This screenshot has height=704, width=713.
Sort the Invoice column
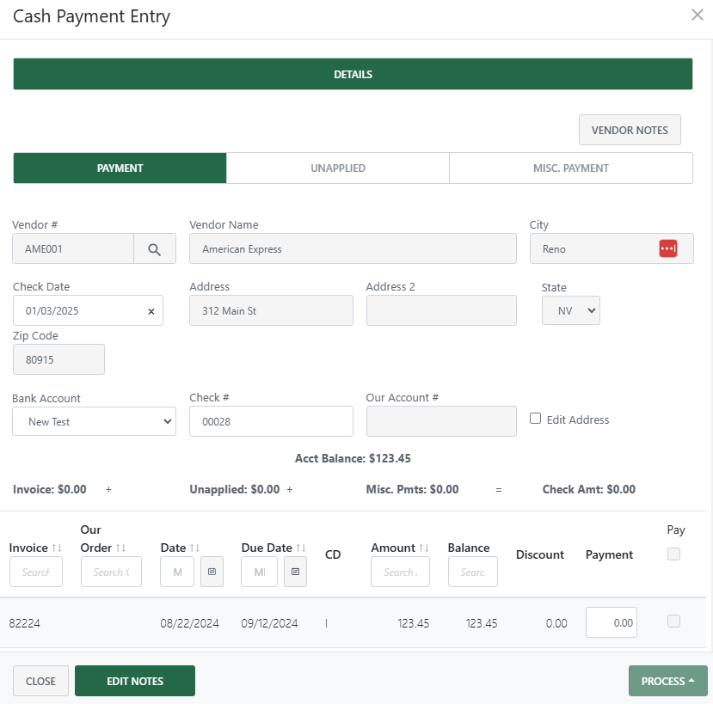pos(57,547)
